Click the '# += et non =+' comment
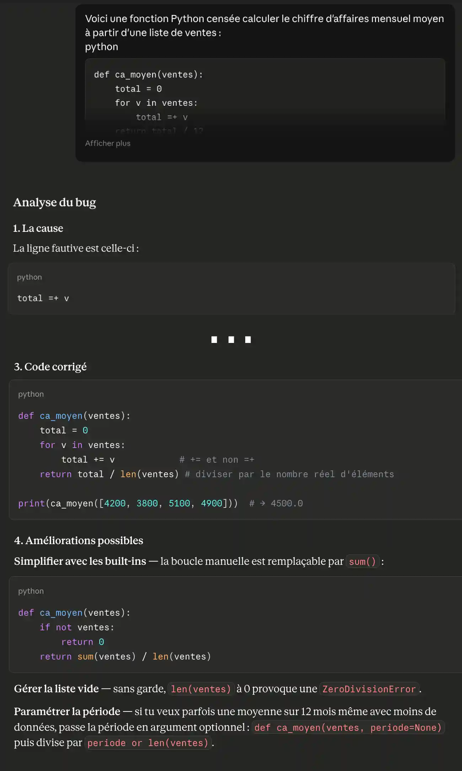Screen dimensions: 462x771 coord(217,460)
